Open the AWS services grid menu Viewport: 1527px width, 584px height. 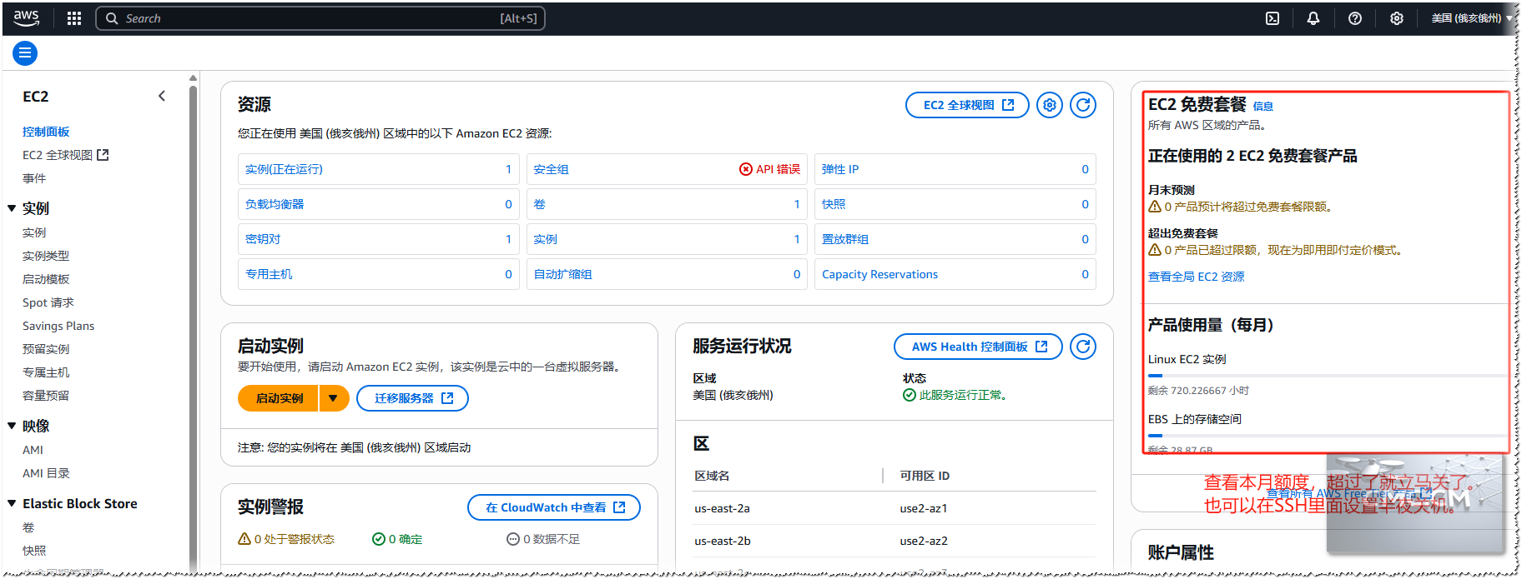click(x=74, y=18)
